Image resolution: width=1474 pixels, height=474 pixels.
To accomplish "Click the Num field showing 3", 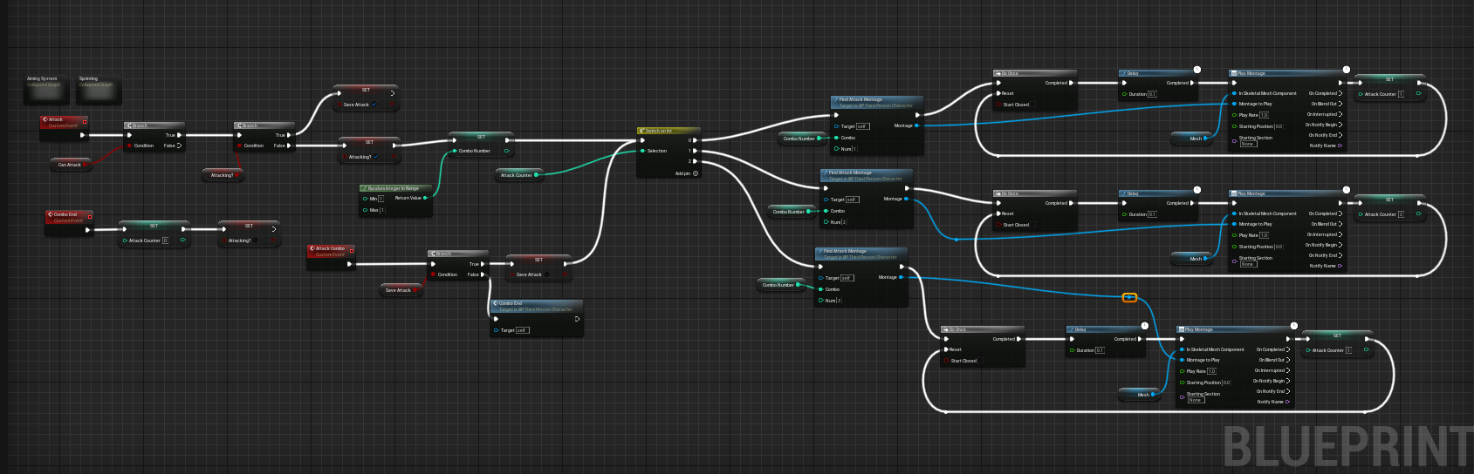I will coord(839,301).
